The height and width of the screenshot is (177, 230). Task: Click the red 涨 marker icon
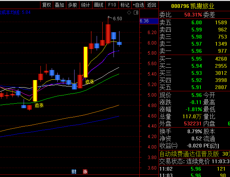85,172
